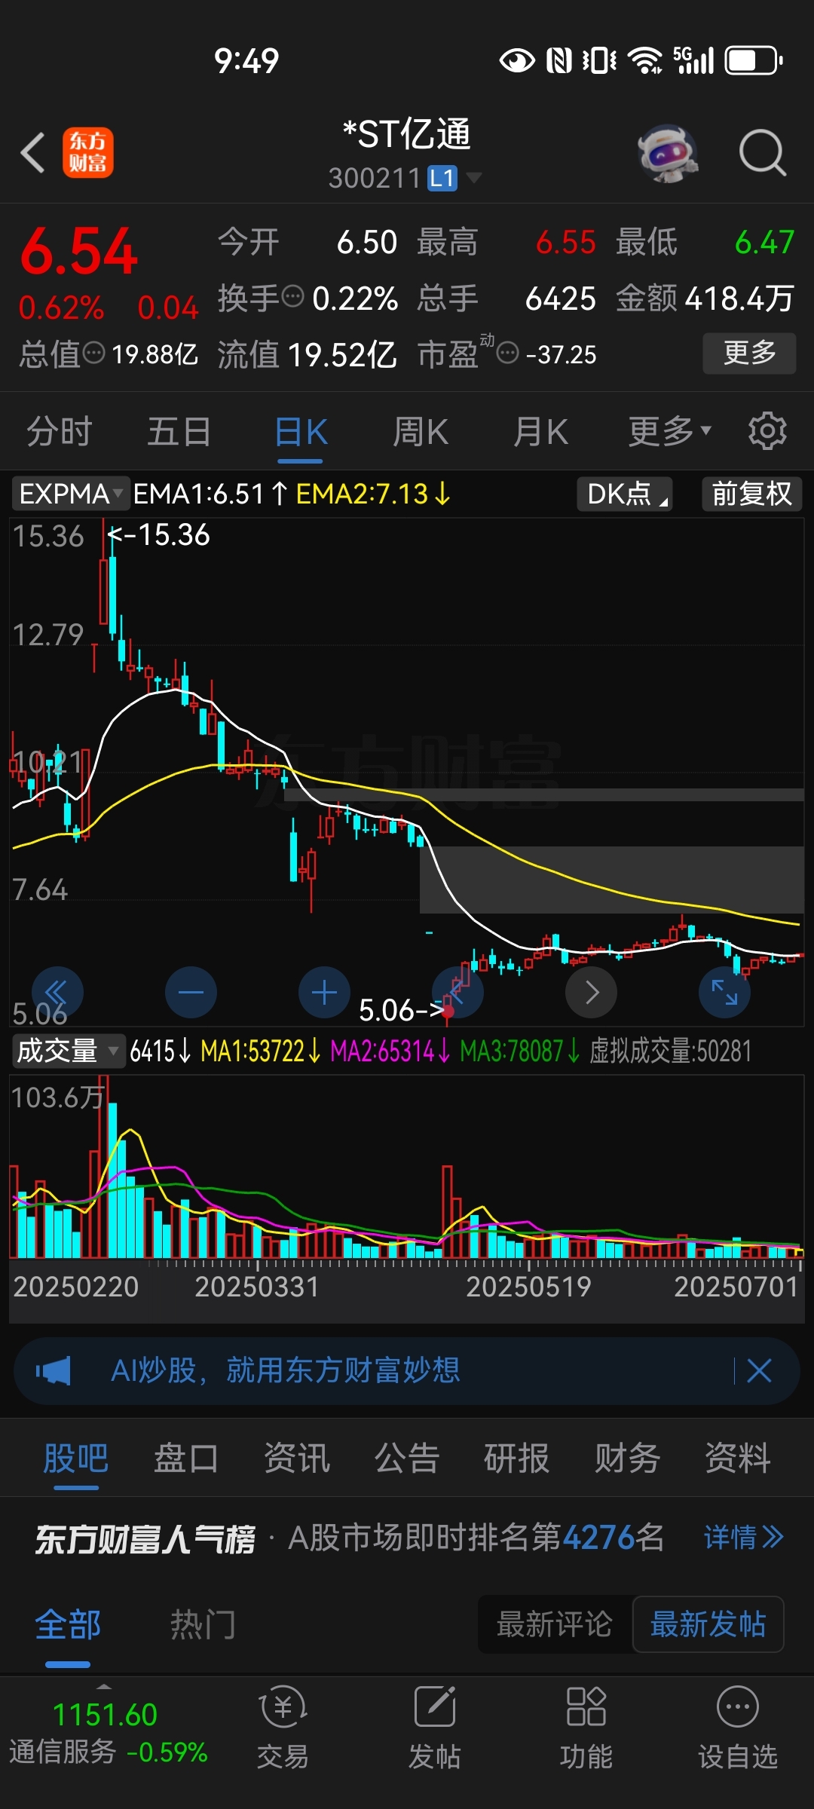Viewport: 814px width, 1809px height.
Task: Tap the AI炒股，就用东方财富妙想 banner text
Action: tap(286, 1370)
